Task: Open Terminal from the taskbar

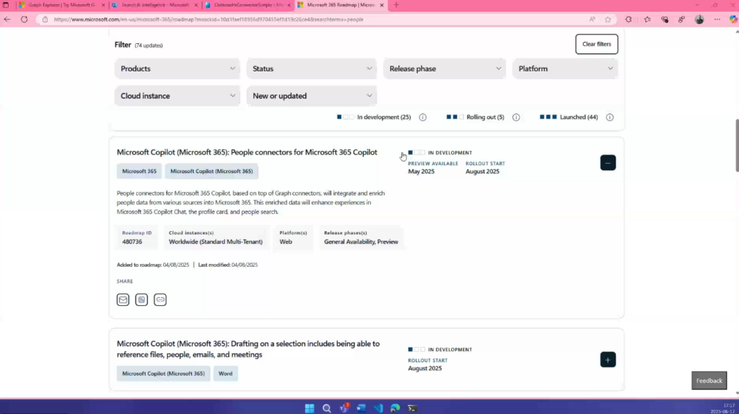Action: pyautogui.click(x=412, y=408)
